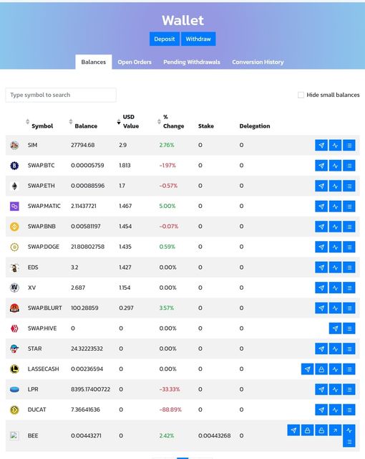Send LASSECASH with paper plane icon
365x459 pixels.
click(x=308, y=369)
